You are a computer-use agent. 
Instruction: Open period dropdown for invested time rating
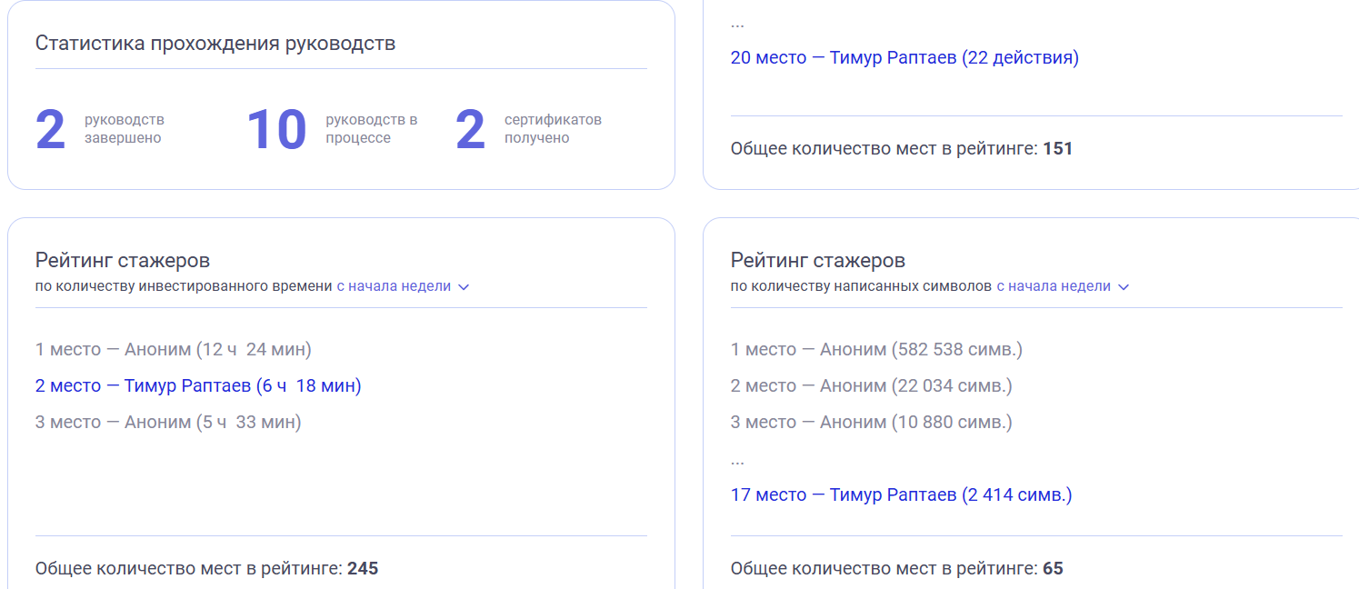tap(403, 286)
